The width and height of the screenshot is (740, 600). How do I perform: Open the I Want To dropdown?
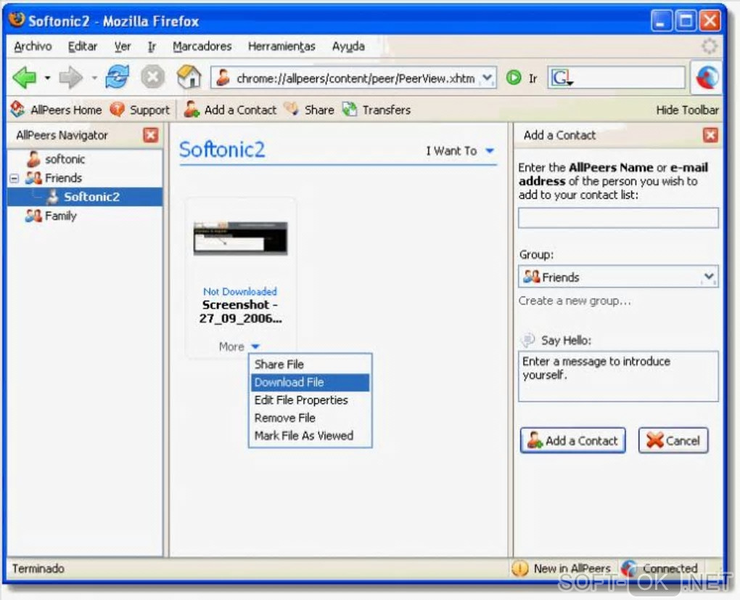coord(460,150)
